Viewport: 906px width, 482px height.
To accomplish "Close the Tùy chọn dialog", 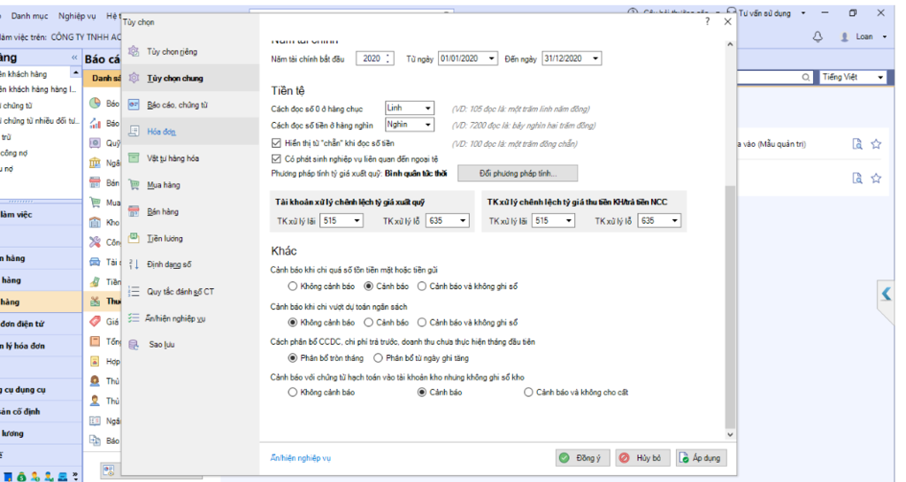I will coord(727,21).
